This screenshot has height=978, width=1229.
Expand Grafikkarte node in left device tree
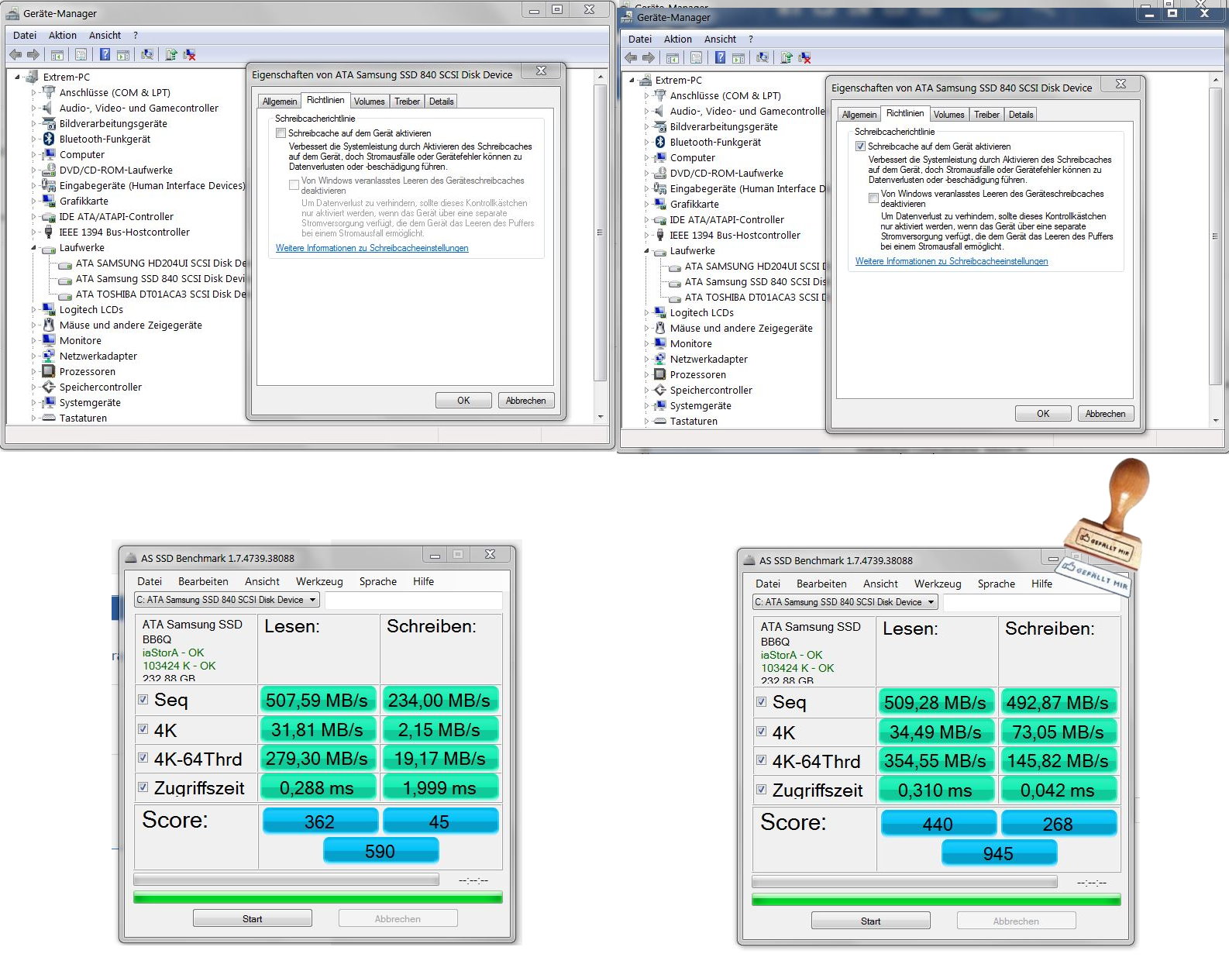[34, 201]
